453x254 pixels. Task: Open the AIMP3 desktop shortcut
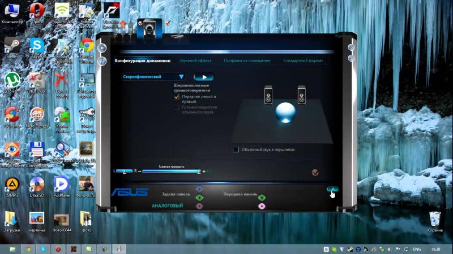coord(12,187)
